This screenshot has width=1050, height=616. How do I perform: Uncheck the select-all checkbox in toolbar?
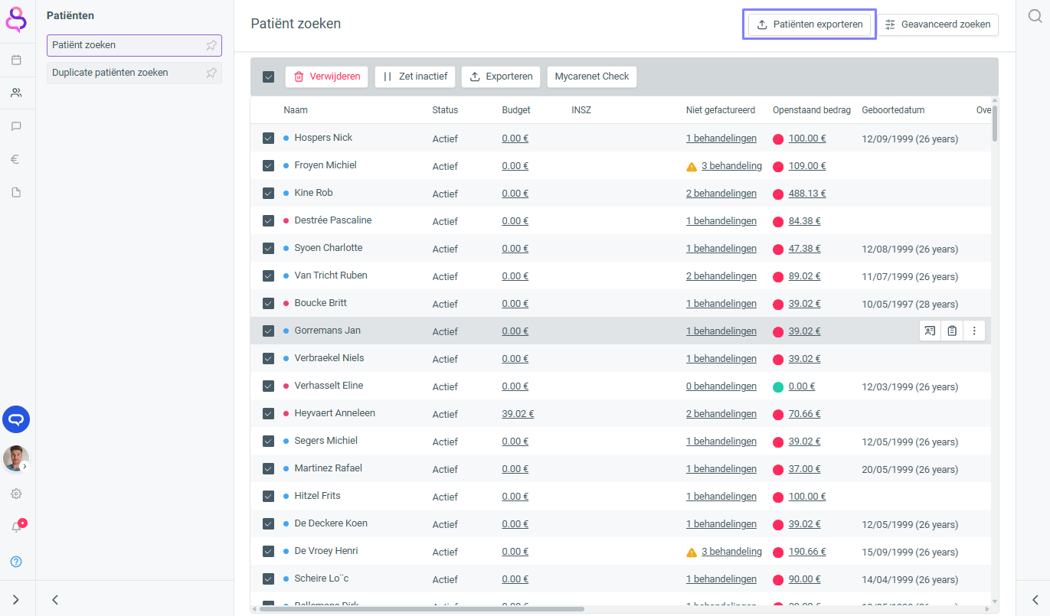[268, 77]
